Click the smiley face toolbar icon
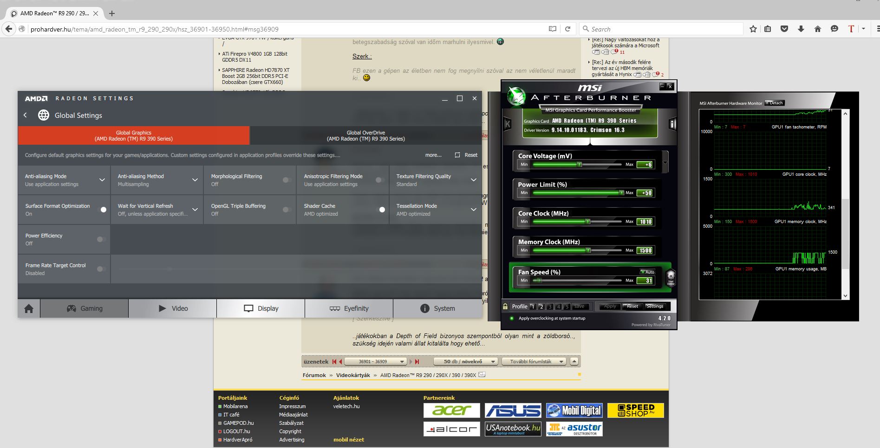This screenshot has height=448, width=880. [834, 29]
